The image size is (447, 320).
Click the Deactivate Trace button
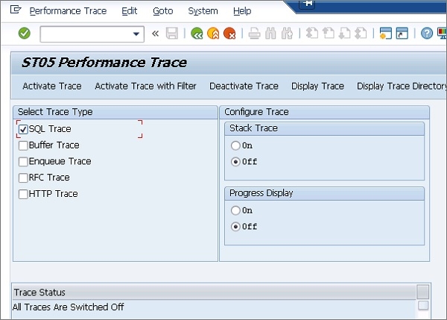pyautogui.click(x=244, y=86)
